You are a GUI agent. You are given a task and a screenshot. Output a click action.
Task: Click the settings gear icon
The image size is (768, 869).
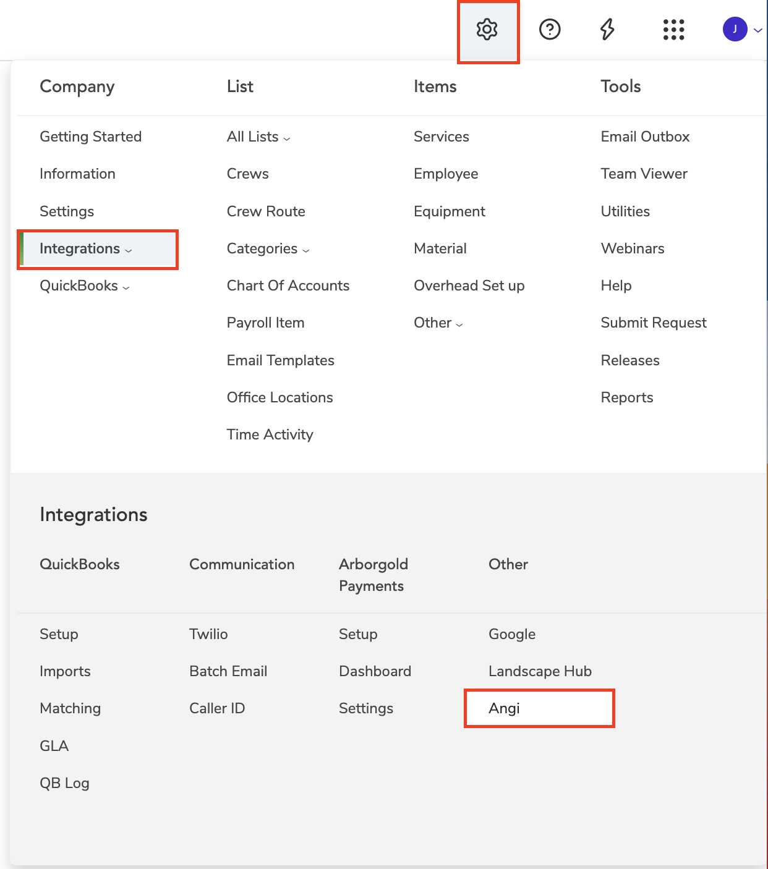coord(487,30)
